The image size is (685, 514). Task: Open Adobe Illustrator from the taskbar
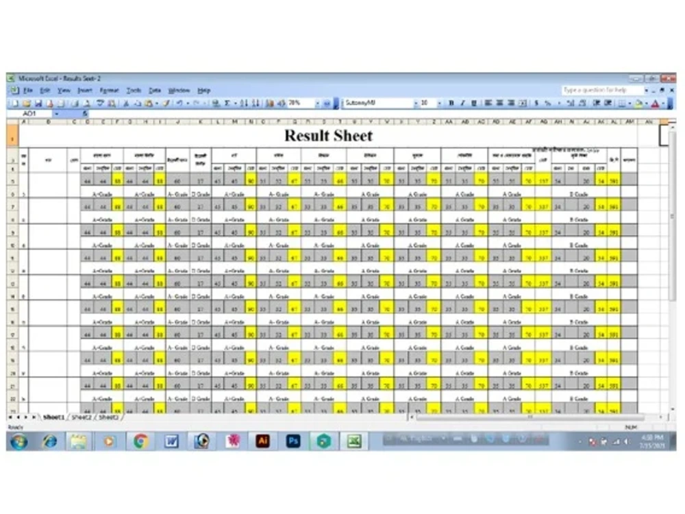pos(263,441)
